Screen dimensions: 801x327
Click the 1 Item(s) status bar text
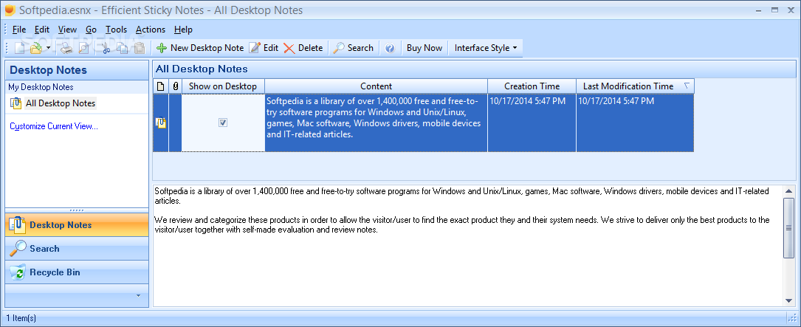(21, 318)
